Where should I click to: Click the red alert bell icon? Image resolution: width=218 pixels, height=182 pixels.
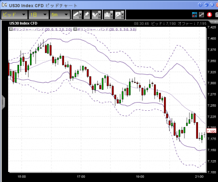[209, 15]
